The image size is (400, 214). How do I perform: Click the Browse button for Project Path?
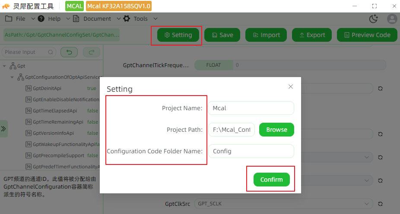pos(276,130)
